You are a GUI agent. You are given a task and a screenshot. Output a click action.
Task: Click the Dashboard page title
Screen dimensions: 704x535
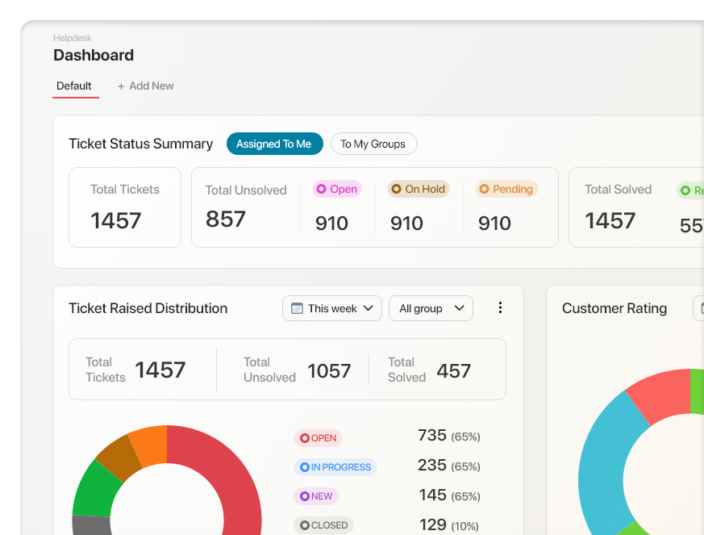94,55
